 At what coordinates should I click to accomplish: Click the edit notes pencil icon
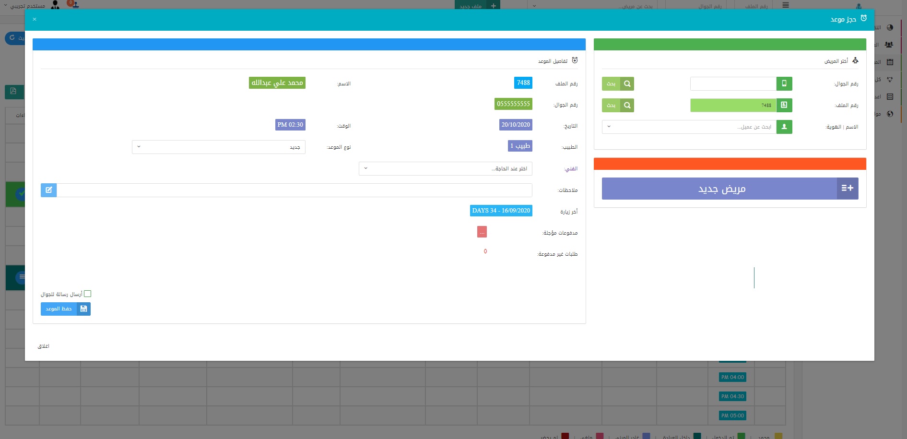pos(48,190)
